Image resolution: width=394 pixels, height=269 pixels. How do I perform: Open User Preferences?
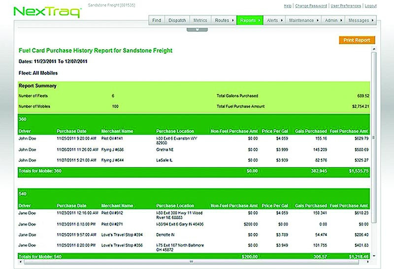pyautogui.click(x=347, y=6)
